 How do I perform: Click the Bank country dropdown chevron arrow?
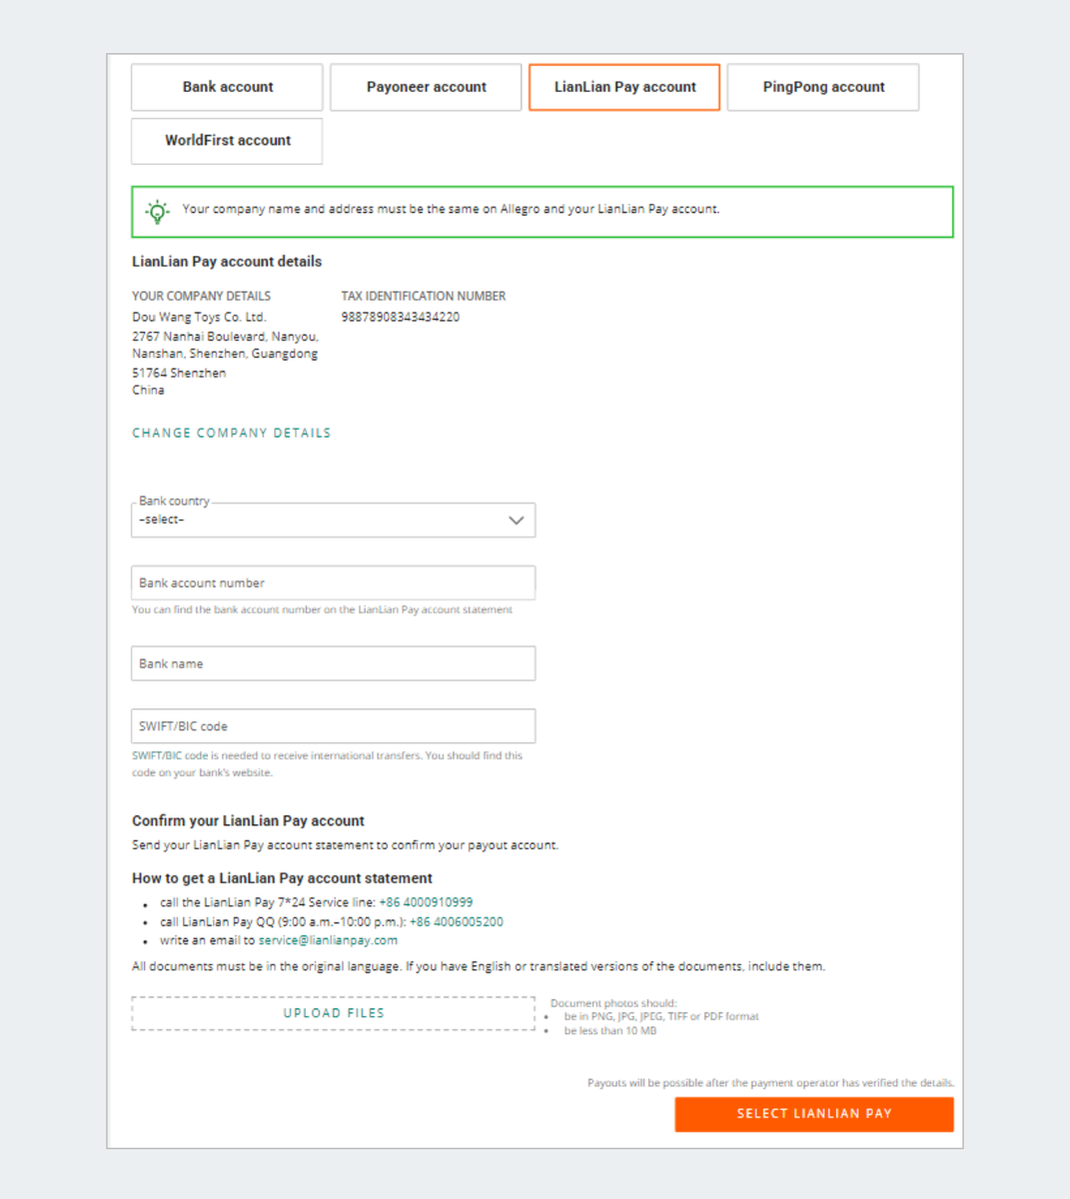(x=516, y=521)
